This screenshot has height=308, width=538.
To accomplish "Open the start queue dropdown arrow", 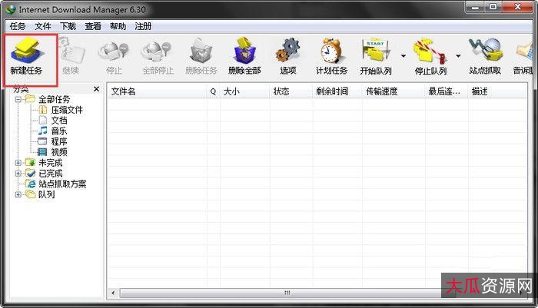I will [x=403, y=56].
